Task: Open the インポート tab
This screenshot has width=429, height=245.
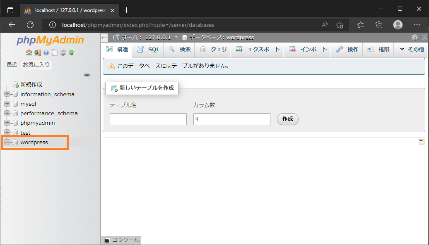Action: coord(308,50)
